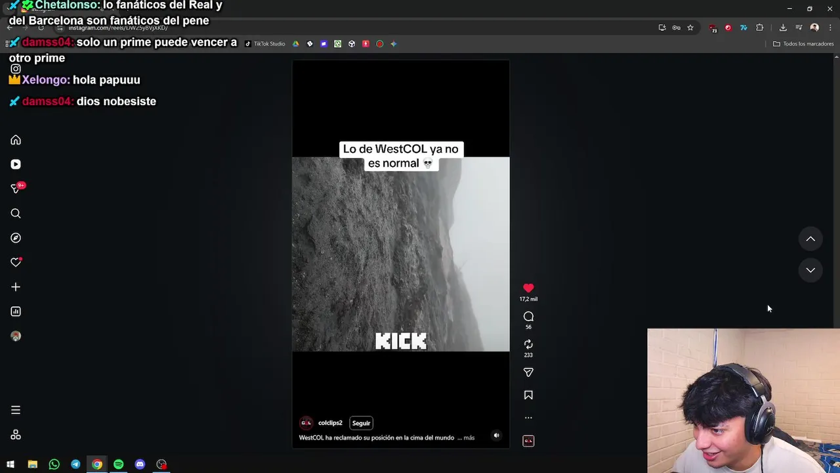Open OBS Studio in the taskbar
840x473 pixels.
point(161,464)
